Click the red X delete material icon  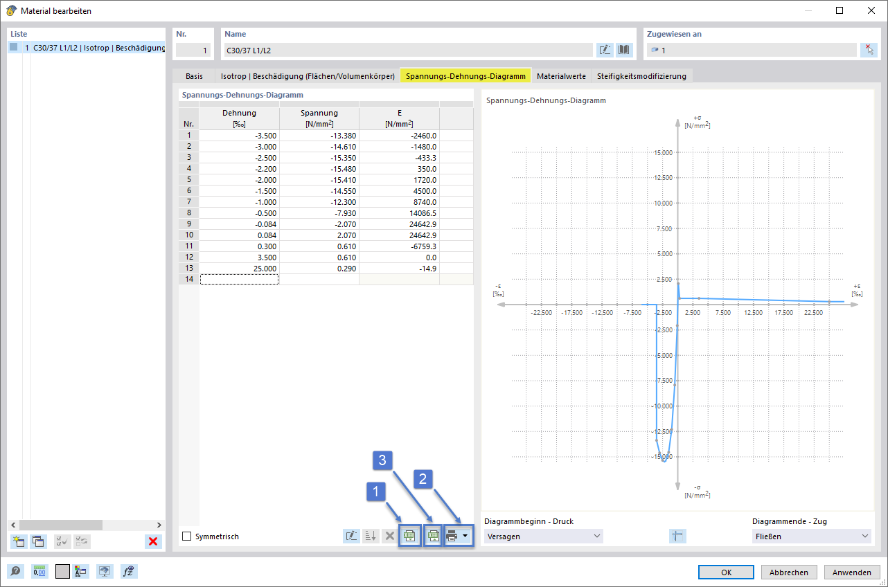pyautogui.click(x=152, y=541)
